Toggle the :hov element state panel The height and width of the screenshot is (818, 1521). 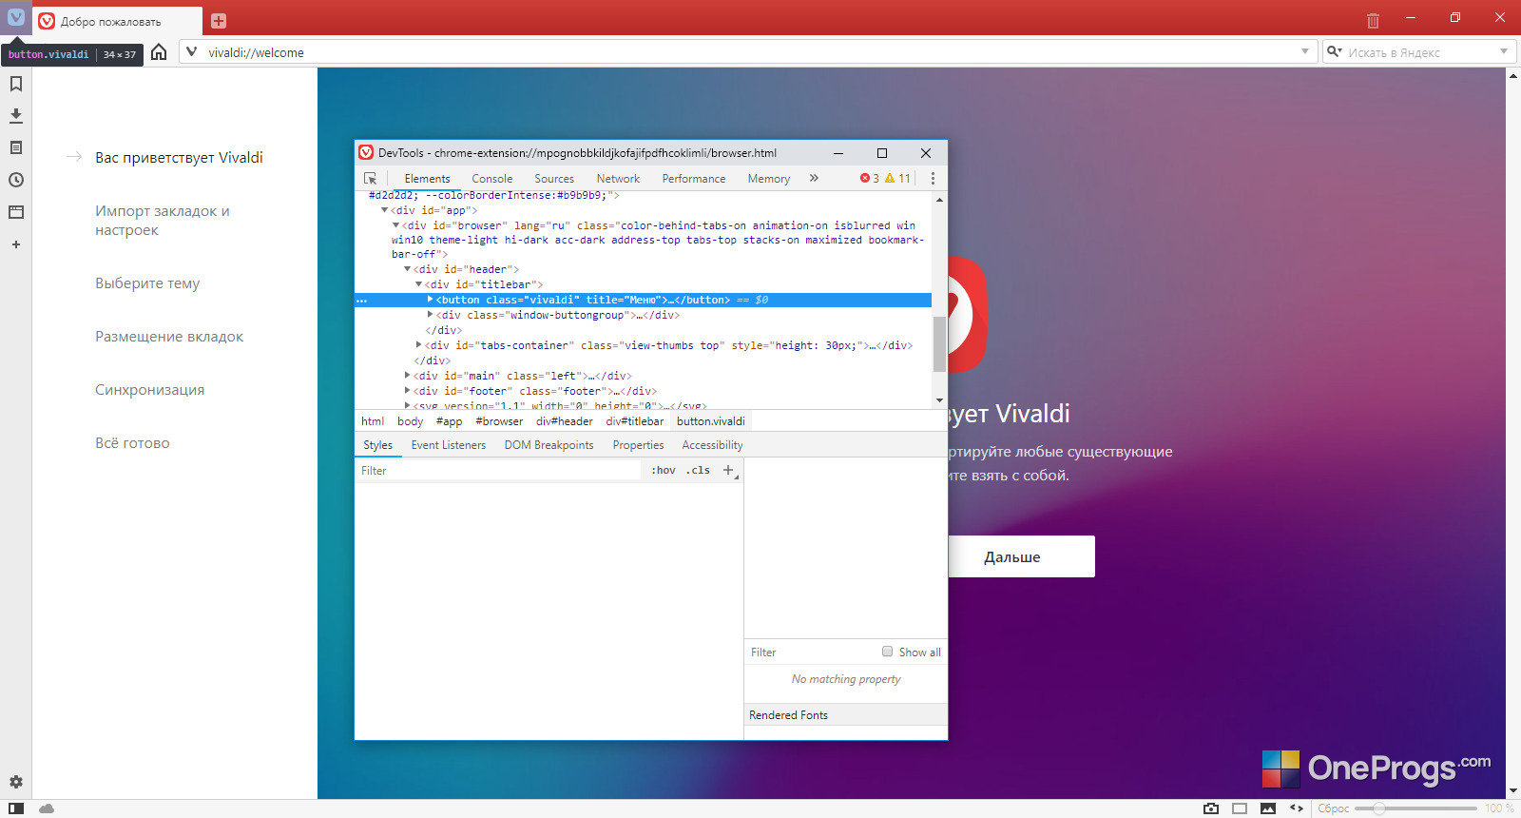(x=664, y=470)
